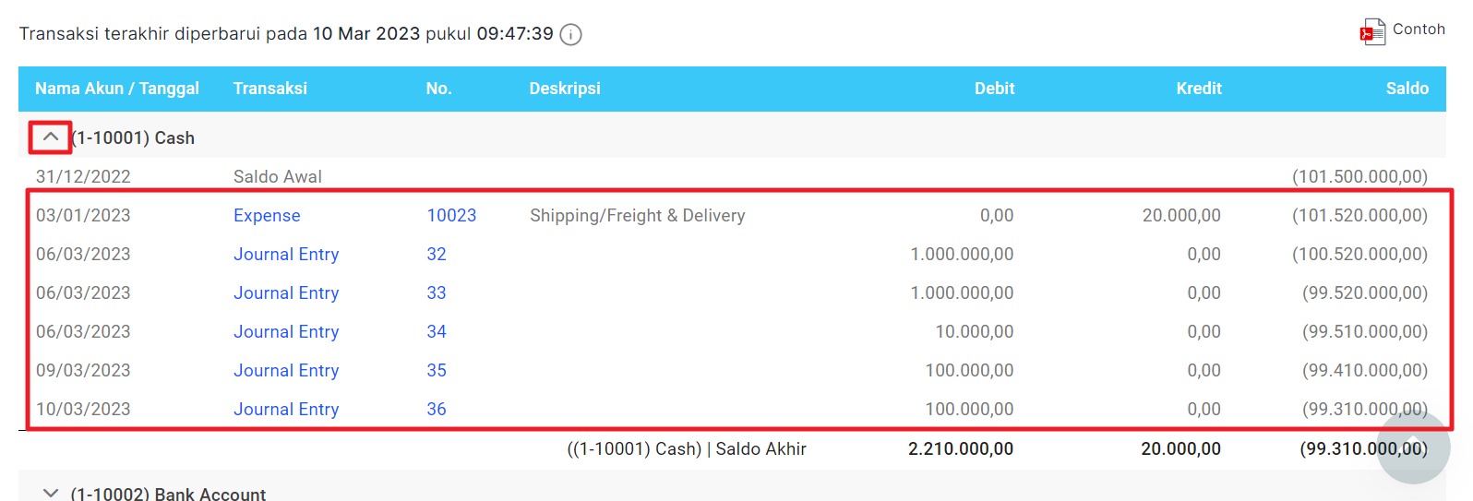This screenshot has width=1473, height=501.
Task: Click the Deskripsi column header
Action: pyautogui.click(x=565, y=89)
